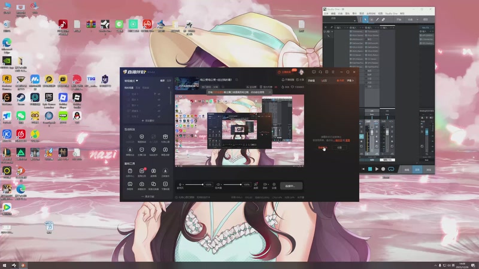Move first channel fader in Studio One mixer
Viewport: 479px width, 269px height.
pos(372,133)
